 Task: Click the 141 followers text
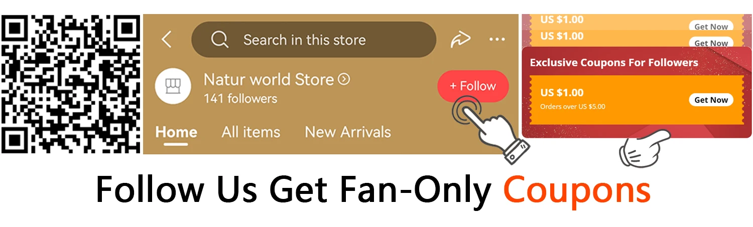240,99
